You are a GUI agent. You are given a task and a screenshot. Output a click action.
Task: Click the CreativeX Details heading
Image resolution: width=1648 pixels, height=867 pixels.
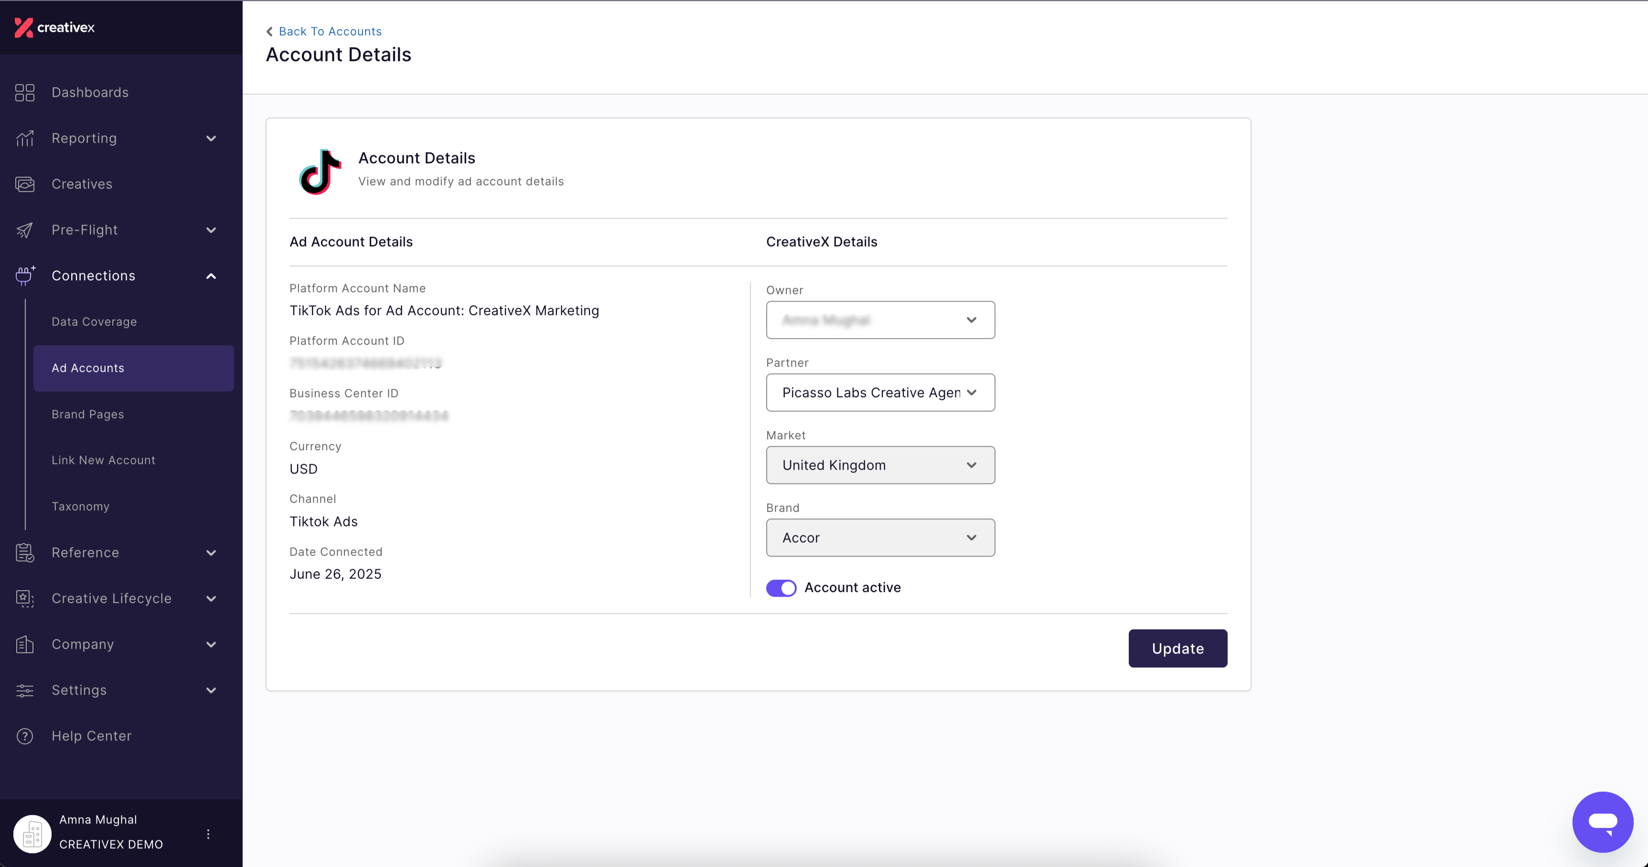[822, 242]
